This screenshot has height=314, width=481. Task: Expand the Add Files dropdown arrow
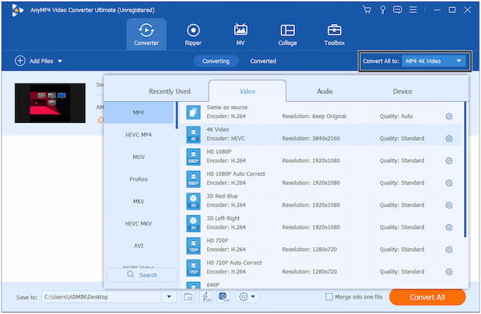[x=60, y=61]
